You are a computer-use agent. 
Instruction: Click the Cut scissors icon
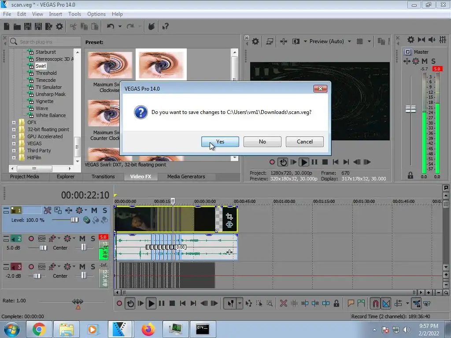(x=74, y=26)
